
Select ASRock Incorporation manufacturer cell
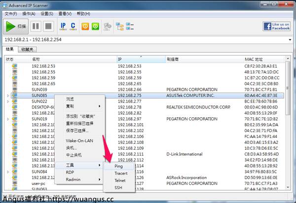(x=186, y=178)
